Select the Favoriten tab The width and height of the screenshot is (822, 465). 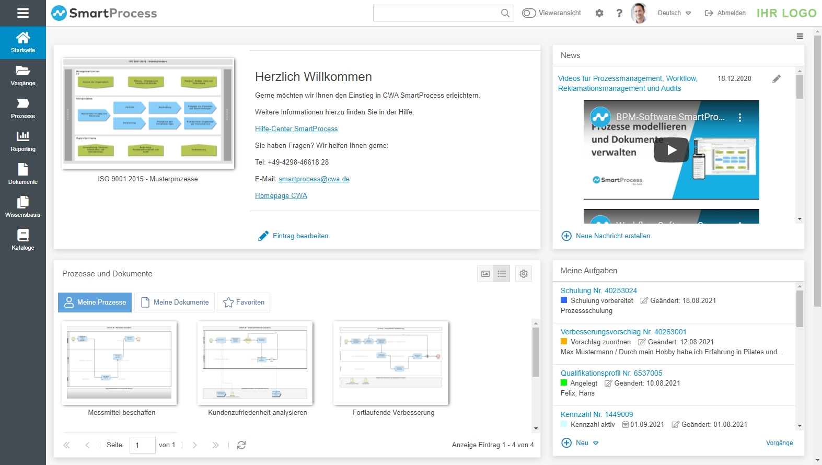click(244, 303)
